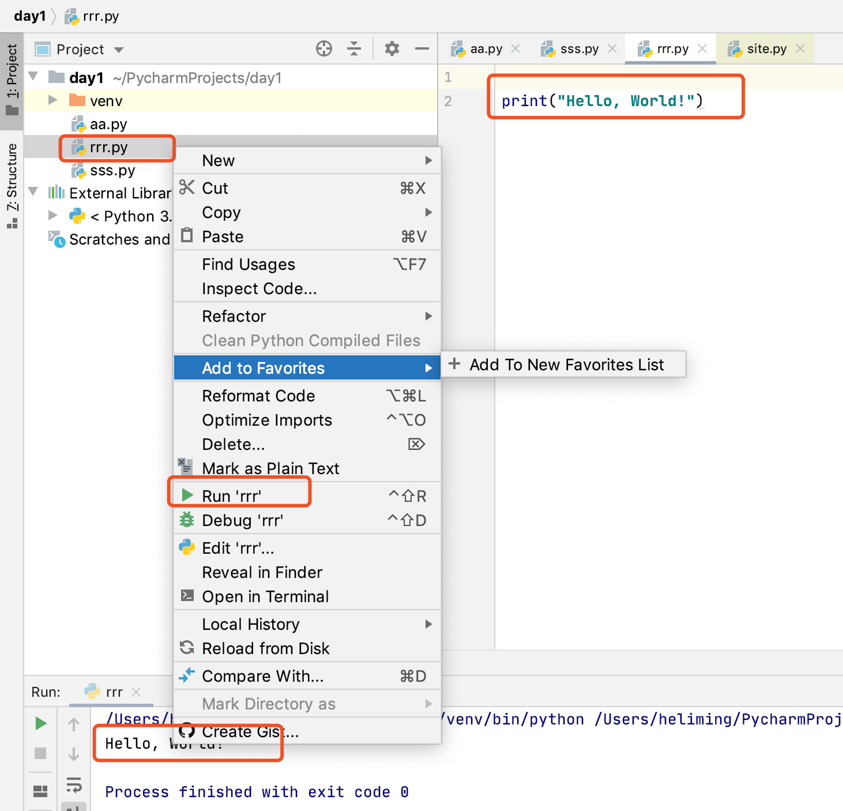Screen dimensions: 843x811
Task: Choose Paste from the context menu
Action: pyautogui.click(x=307, y=236)
